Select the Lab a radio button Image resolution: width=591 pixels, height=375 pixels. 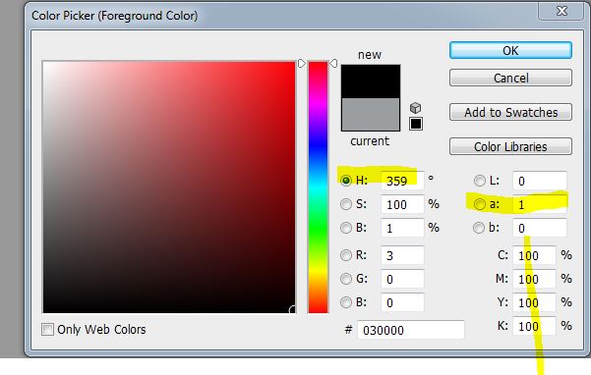(480, 204)
